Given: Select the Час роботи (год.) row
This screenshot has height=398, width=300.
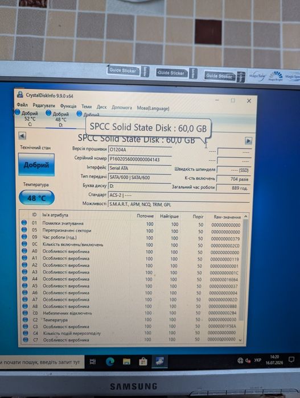Looking at the screenshot, I should pos(131,238).
